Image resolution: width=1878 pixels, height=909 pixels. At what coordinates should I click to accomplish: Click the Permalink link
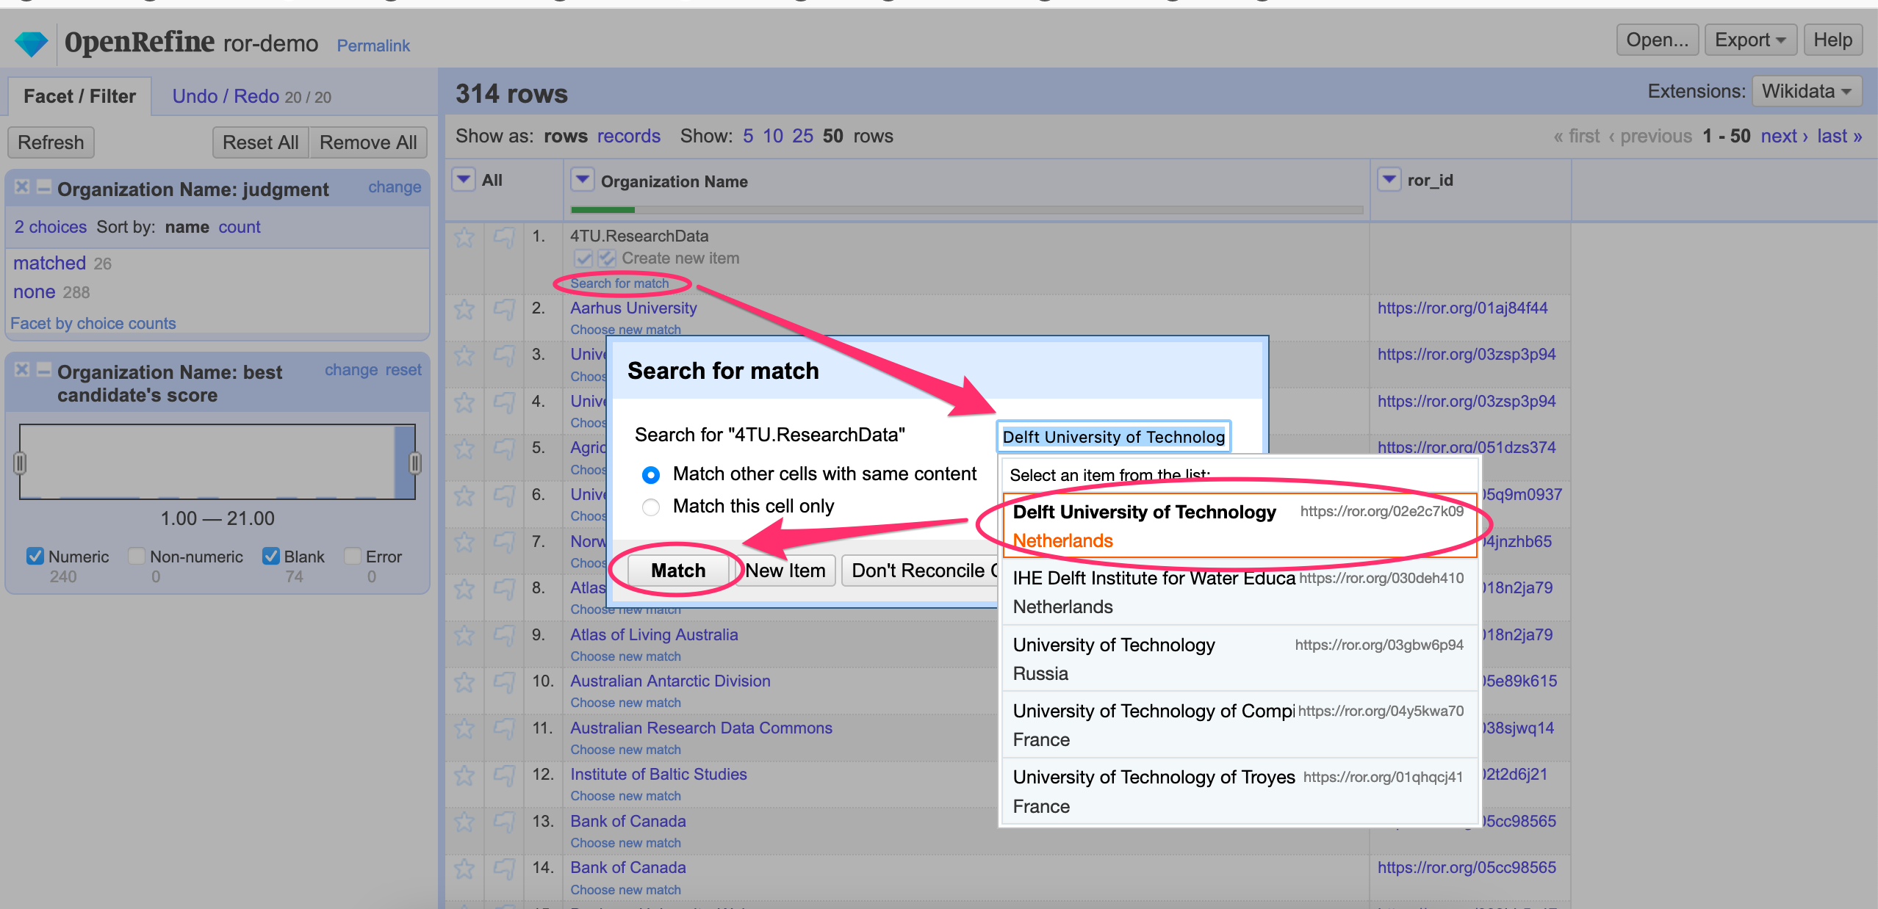373,46
